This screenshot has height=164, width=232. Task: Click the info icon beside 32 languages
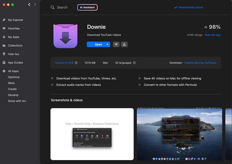[134, 63]
